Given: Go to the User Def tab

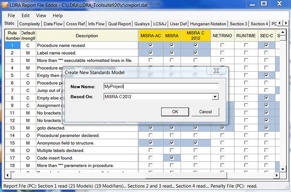Looking at the screenshot, I should 179,24.
